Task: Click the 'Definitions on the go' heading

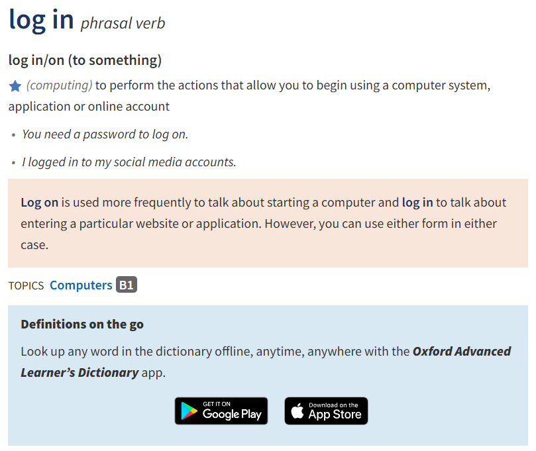Action: (x=82, y=324)
